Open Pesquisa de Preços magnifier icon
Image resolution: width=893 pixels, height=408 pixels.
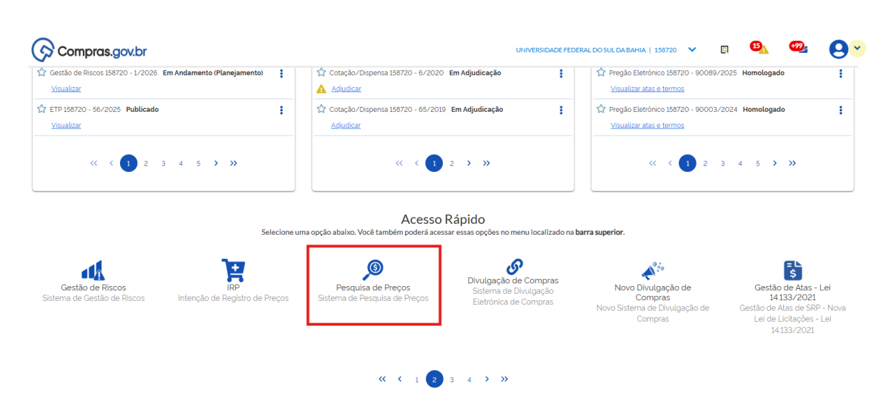373,269
